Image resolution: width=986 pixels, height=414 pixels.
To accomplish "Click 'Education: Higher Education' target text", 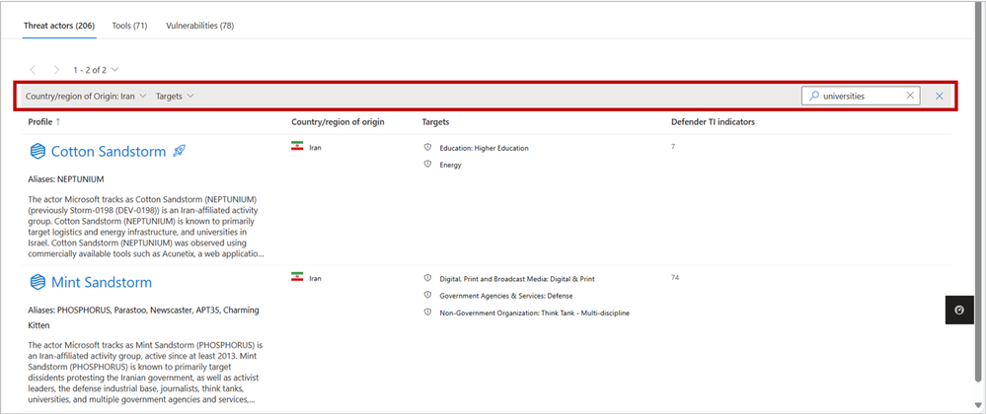I will pos(485,148).
